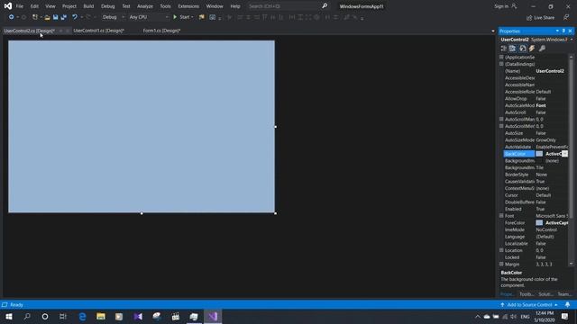577x324 pixels.
Task: Open File Explorer from the taskbar
Action: (101, 316)
